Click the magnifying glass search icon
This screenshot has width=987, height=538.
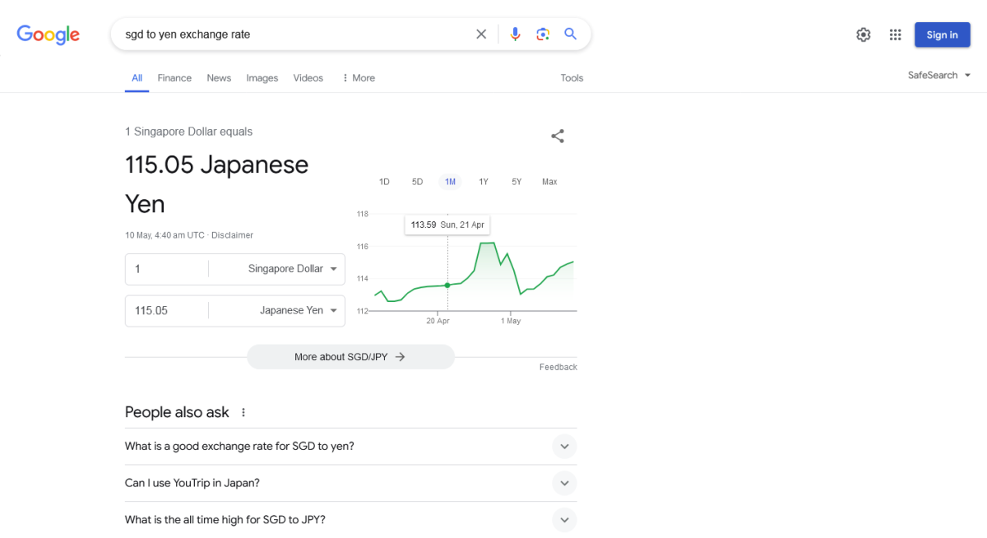(571, 35)
